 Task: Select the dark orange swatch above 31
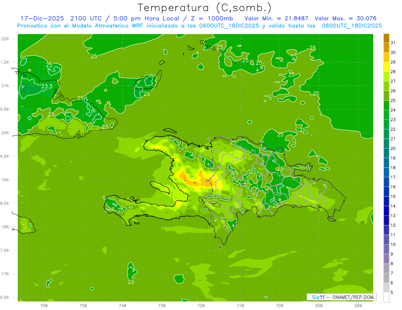click(x=386, y=38)
